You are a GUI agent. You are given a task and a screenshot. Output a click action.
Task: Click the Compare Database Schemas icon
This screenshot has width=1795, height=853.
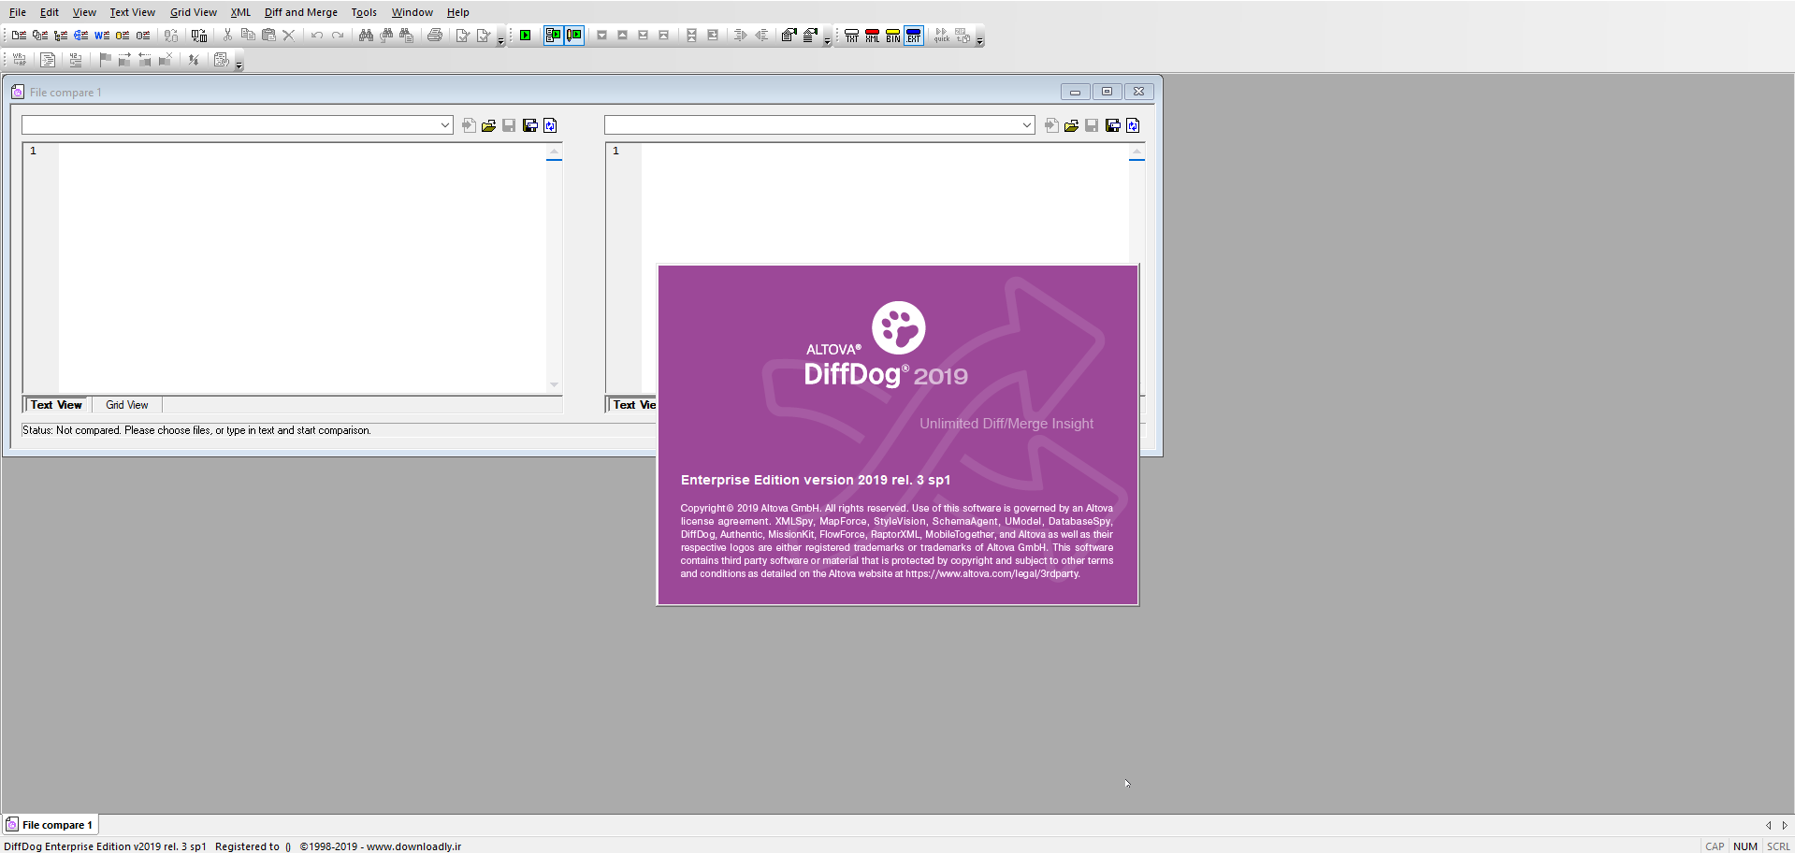click(143, 36)
